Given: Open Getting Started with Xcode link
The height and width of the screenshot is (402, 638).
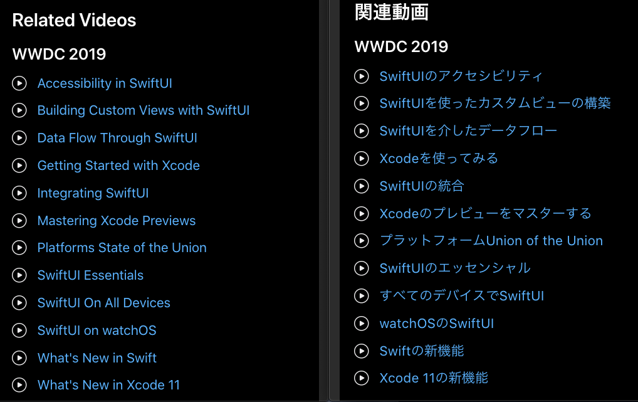Looking at the screenshot, I should [118, 166].
